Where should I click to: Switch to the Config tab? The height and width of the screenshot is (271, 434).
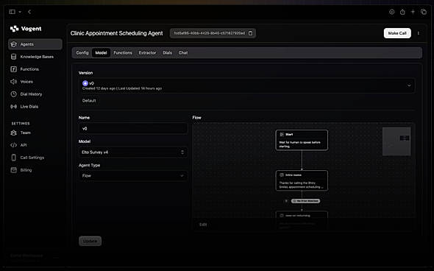click(x=82, y=52)
